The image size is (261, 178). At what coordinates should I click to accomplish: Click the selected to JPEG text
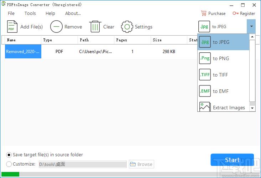(x=219, y=27)
